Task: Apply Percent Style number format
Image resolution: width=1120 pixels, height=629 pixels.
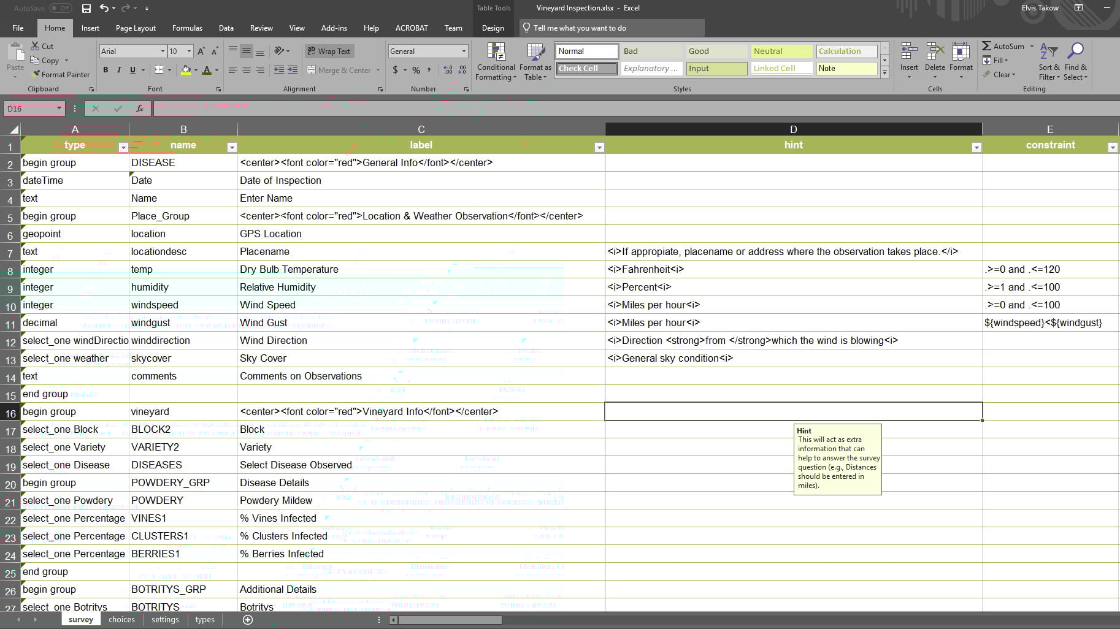Action: (x=416, y=70)
